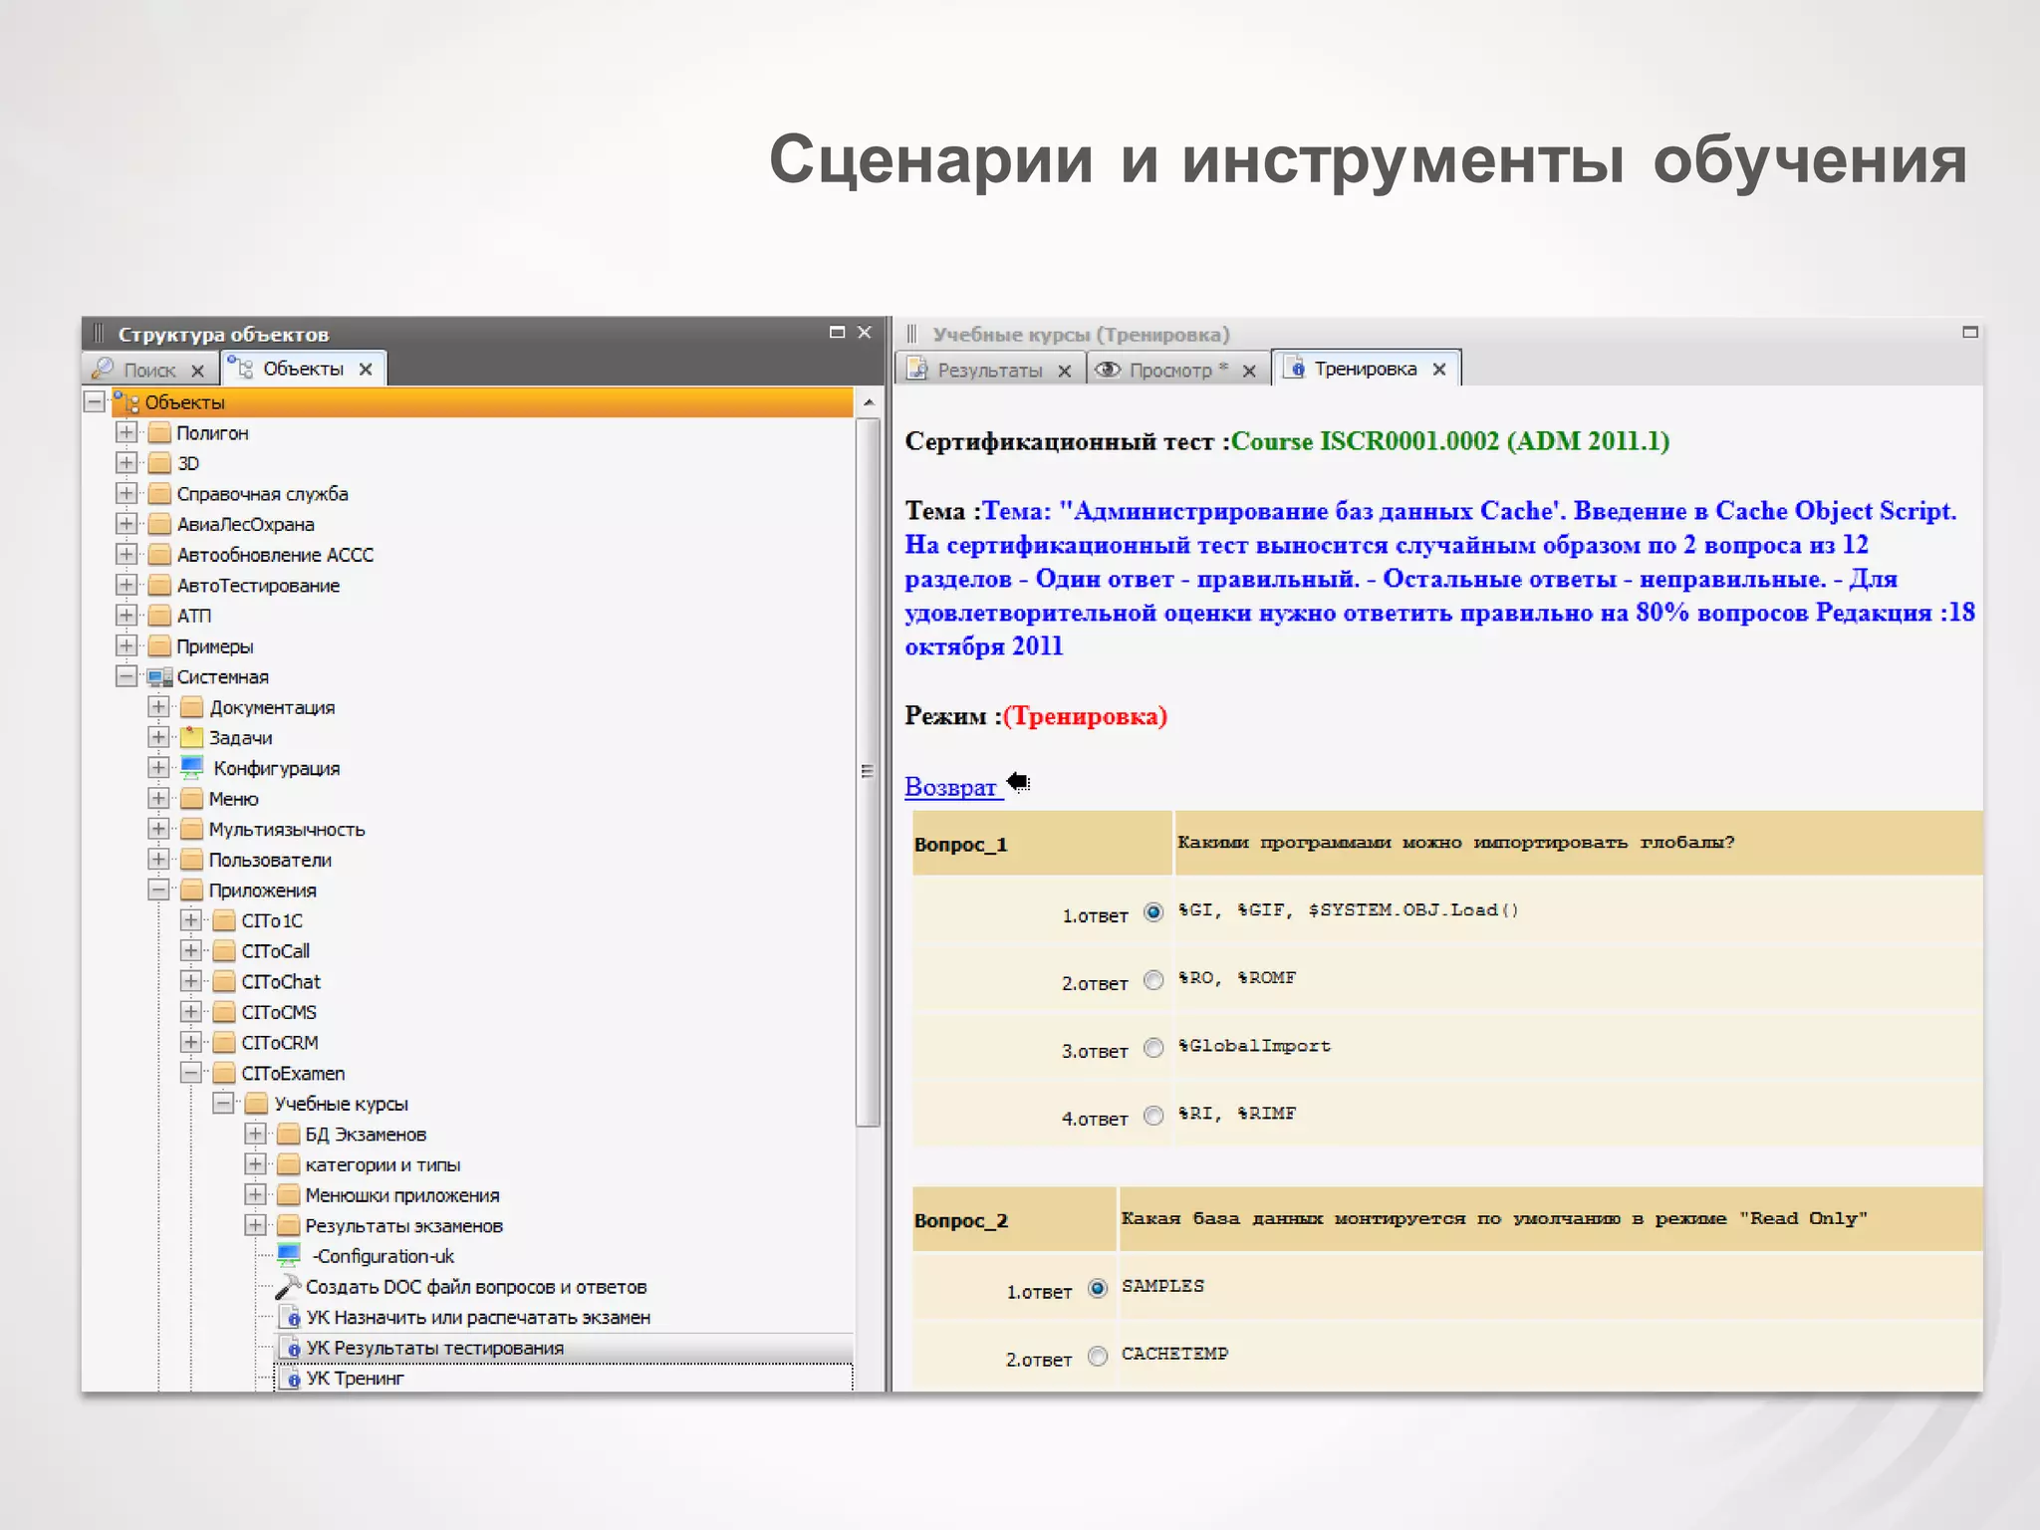Image resolution: width=2040 pixels, height=1530 pixels.
Task: Choose answer 3 %GlobalImport radio button
Action: click(x=1153, y=1048)
